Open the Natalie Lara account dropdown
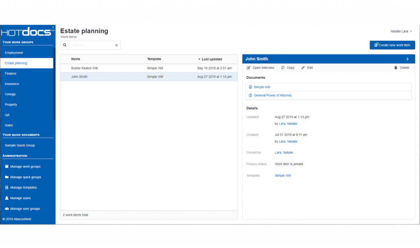Image resolution: width=420 pixels, height=248 pixels. [x=401, y=31]
